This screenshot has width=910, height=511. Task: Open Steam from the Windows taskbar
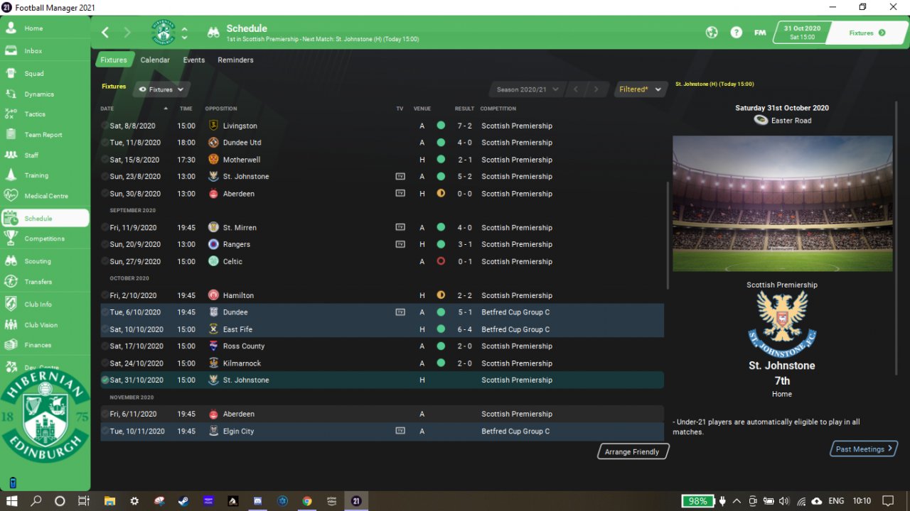click(x=183, y=501)
